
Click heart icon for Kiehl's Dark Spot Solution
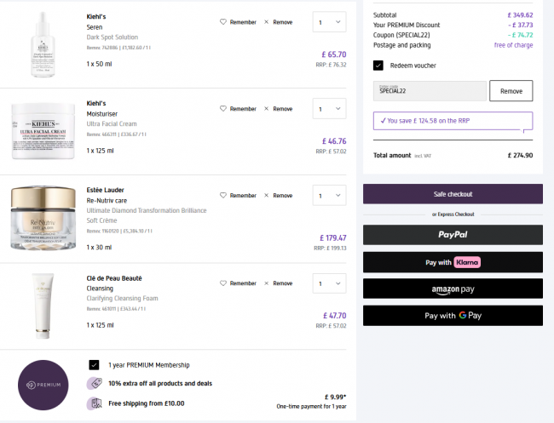pos(223,22)
